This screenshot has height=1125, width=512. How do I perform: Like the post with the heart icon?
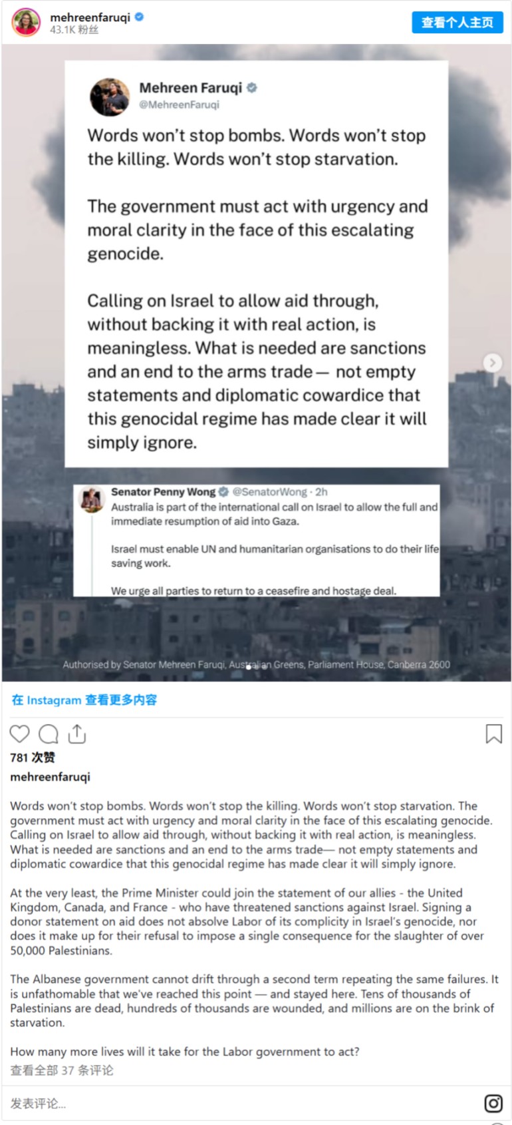(19, 734)
